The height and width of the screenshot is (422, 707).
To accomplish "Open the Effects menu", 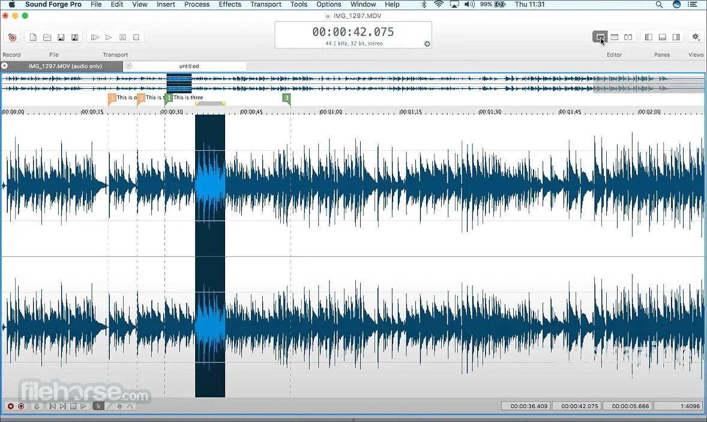I will pos(230,5).
